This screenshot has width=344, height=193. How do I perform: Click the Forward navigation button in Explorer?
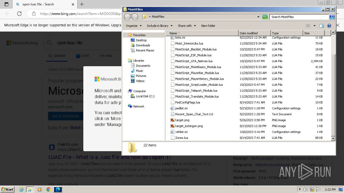pos(135,17)
